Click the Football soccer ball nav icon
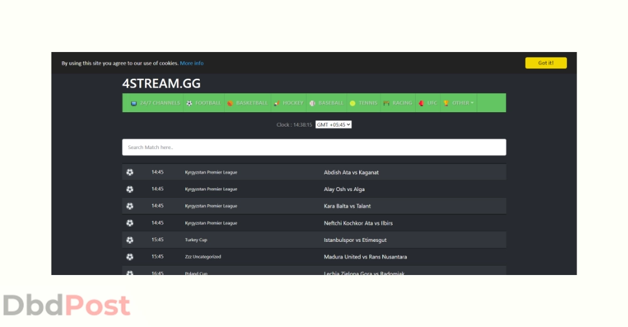This screenshot has width=628, height=327. 189,103
